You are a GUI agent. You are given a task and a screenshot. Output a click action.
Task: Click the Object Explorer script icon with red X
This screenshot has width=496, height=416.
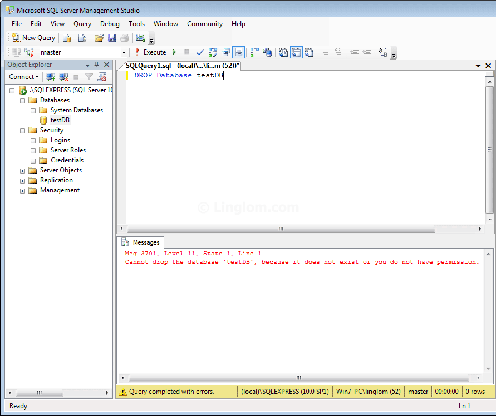tap(102, 77)
